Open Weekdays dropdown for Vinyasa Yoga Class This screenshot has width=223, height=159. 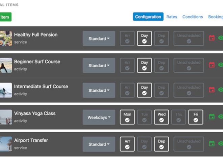(99, 117)
